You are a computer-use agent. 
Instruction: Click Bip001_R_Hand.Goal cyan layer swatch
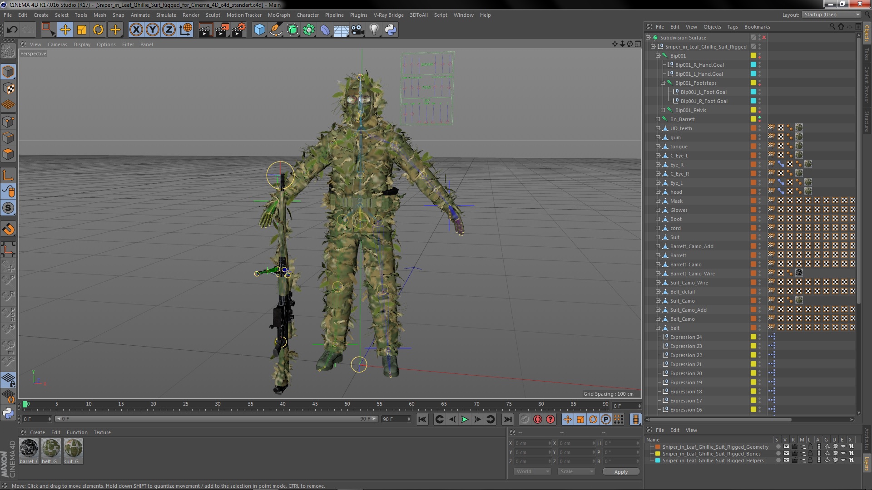pyautogui.click(x=753, y=65)
